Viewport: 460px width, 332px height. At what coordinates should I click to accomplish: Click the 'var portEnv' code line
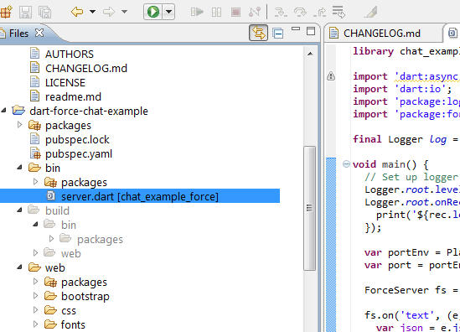pyautogui.click(x=412, y=252)
